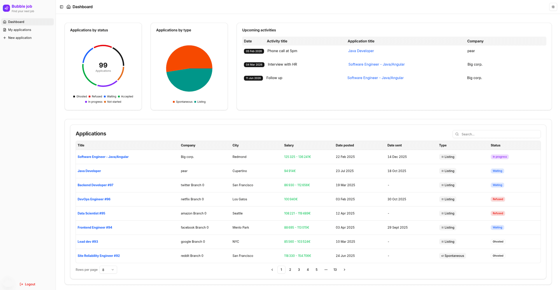Toggle the Spontaneous legend under the pie chart
560x290 pixels.
(182, 102)
